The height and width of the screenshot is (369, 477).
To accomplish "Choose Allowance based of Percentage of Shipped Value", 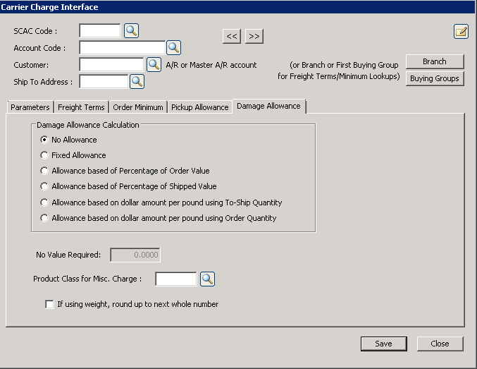I will tap(45, 186).
